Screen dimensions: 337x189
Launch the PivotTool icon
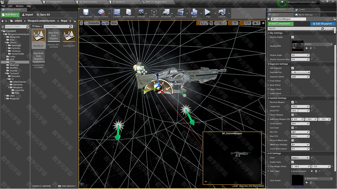pyautogui.click(x=154, y=13)
